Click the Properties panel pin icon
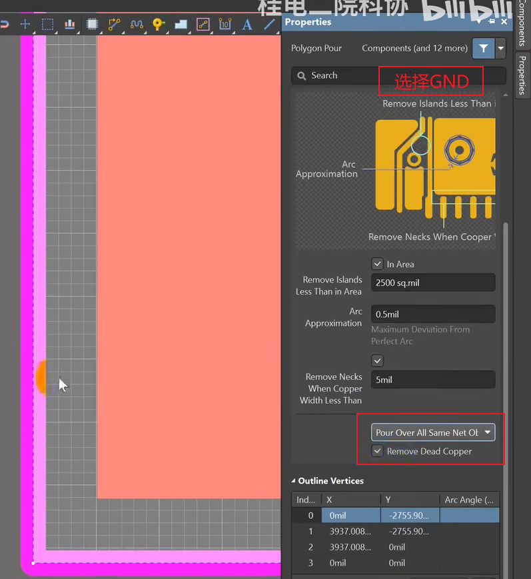This screenshot has height=579, width=531. click(492, 22)
